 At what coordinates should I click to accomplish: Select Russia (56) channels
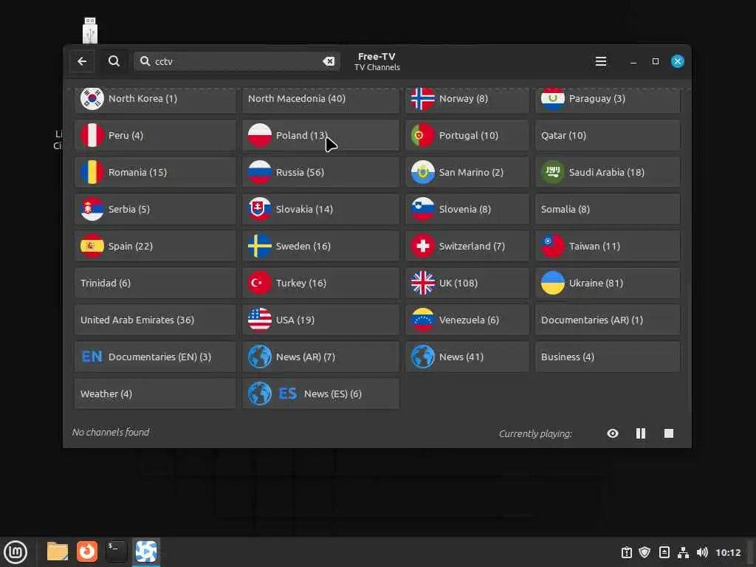320,172
